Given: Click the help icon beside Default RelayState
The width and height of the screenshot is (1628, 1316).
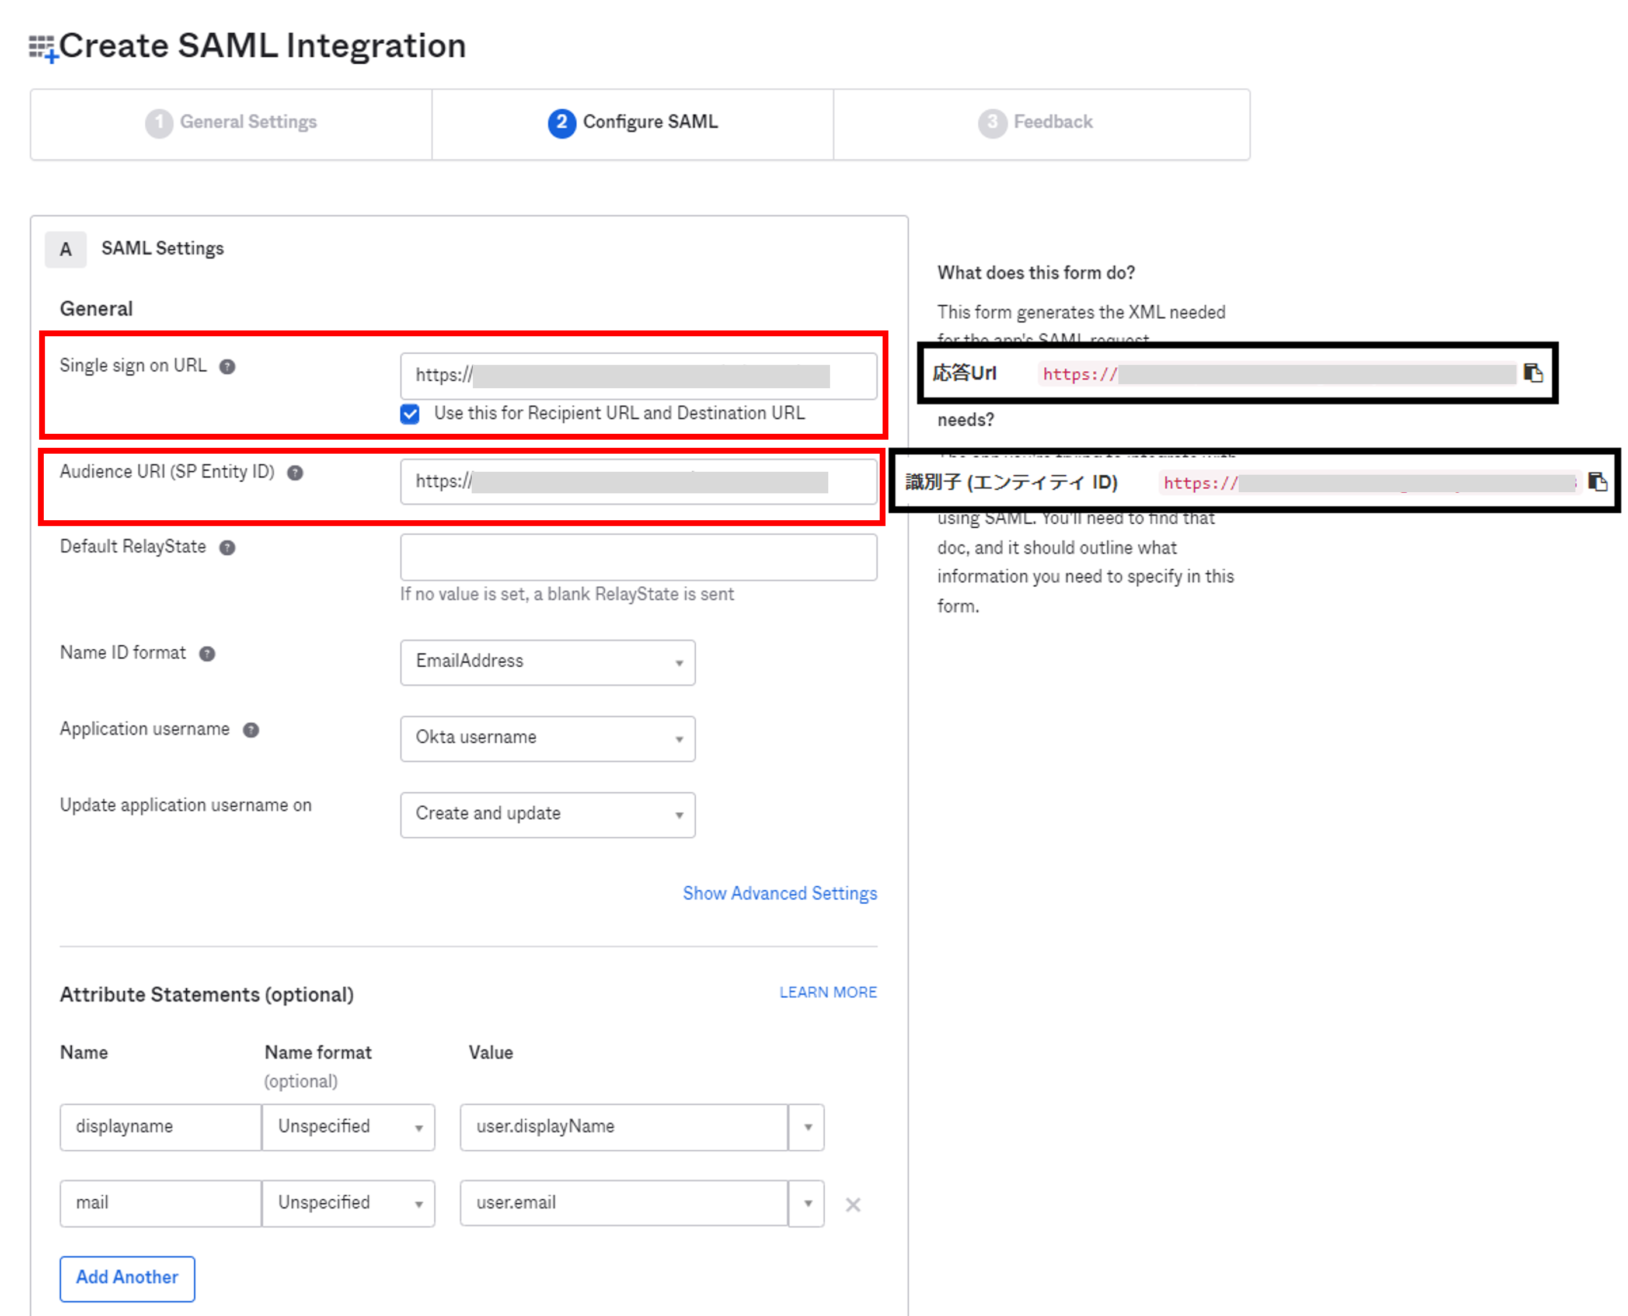Looking at the screenshot, I should click(x=226, y=548).
